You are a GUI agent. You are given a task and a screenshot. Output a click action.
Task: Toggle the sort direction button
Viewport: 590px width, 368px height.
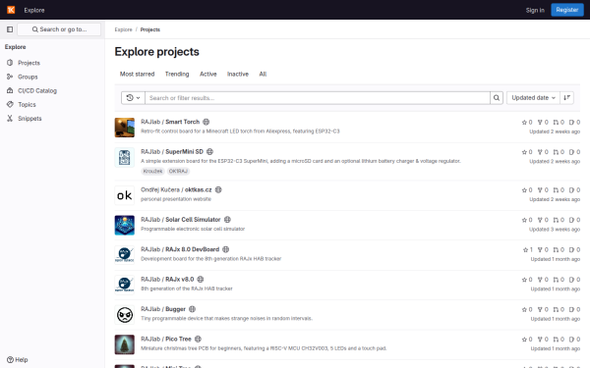pos(566,97)
